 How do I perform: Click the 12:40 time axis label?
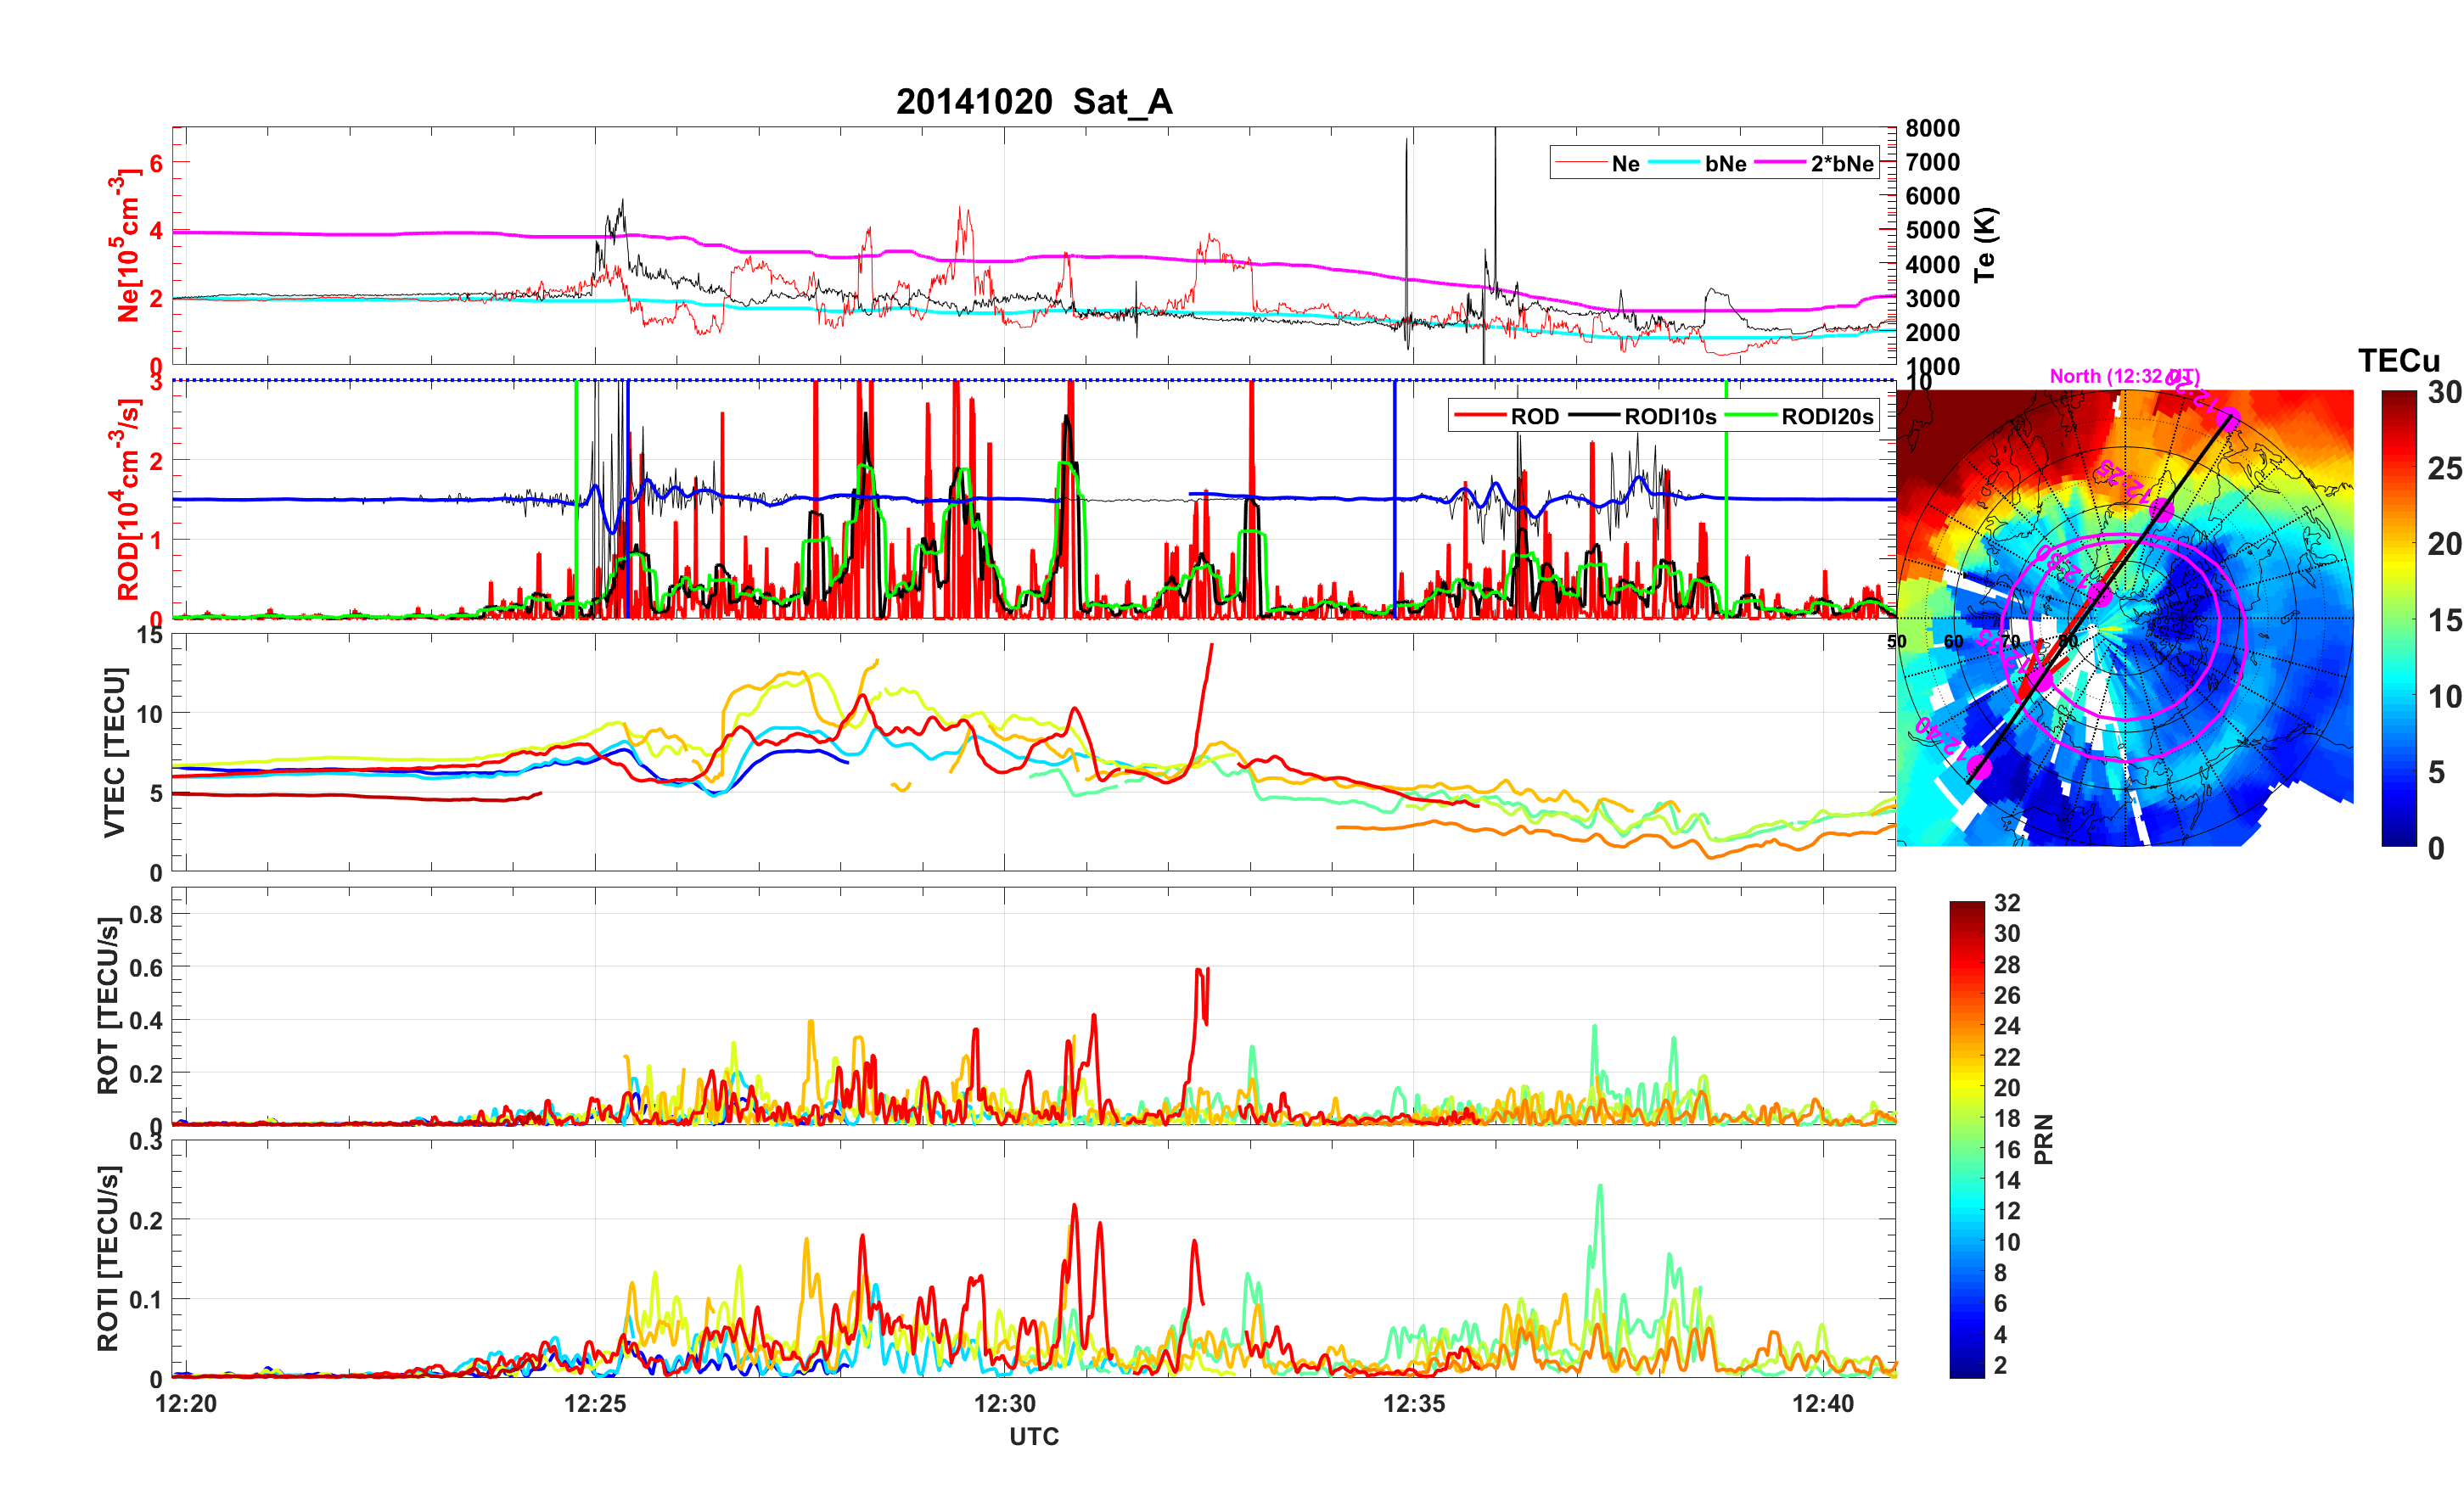pos(1822,1404)
